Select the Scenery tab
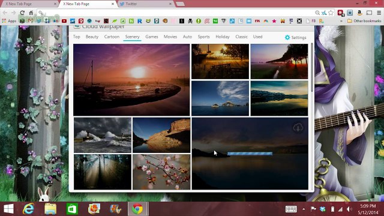Viewport: 384px width, 216px height. (132, 37)
